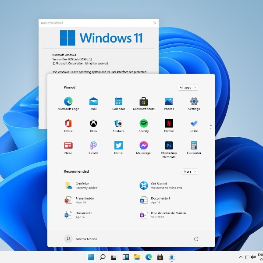
Task: Close the About Windows dialog
Action: pos(155,23)
